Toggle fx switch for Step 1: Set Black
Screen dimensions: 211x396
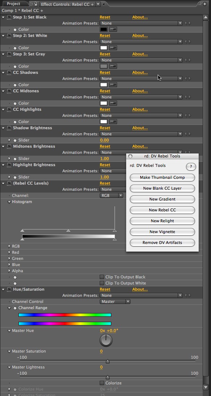[9, 17]
